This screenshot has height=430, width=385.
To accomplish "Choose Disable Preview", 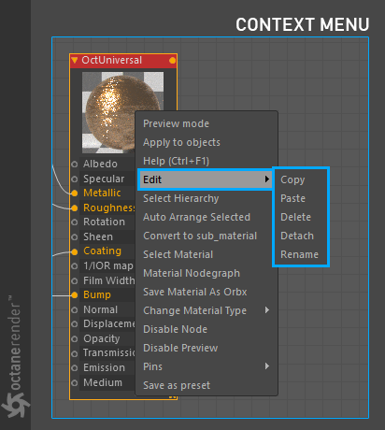I will click(x=207, y=348).
